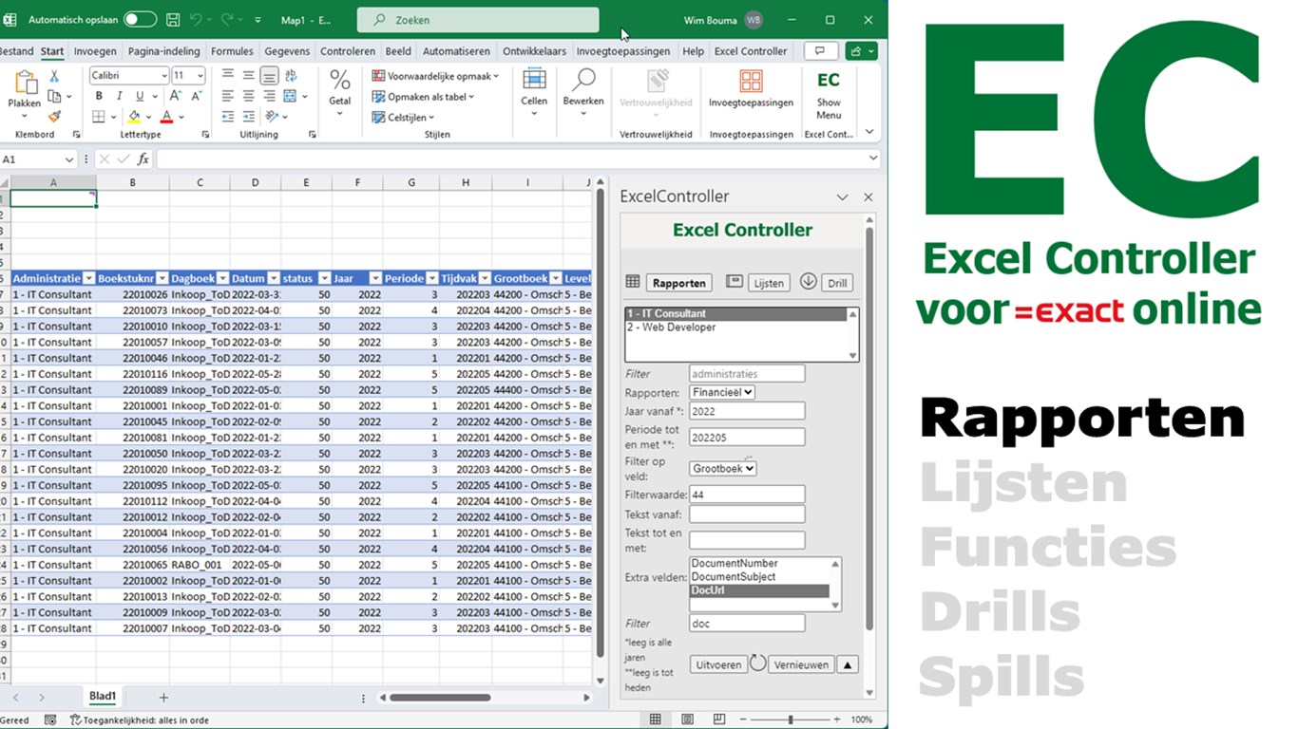This screenshot has height=729, width=1298.
Task: Open the Invoegen ribbon tab
Action: click(x=95, y=51)
